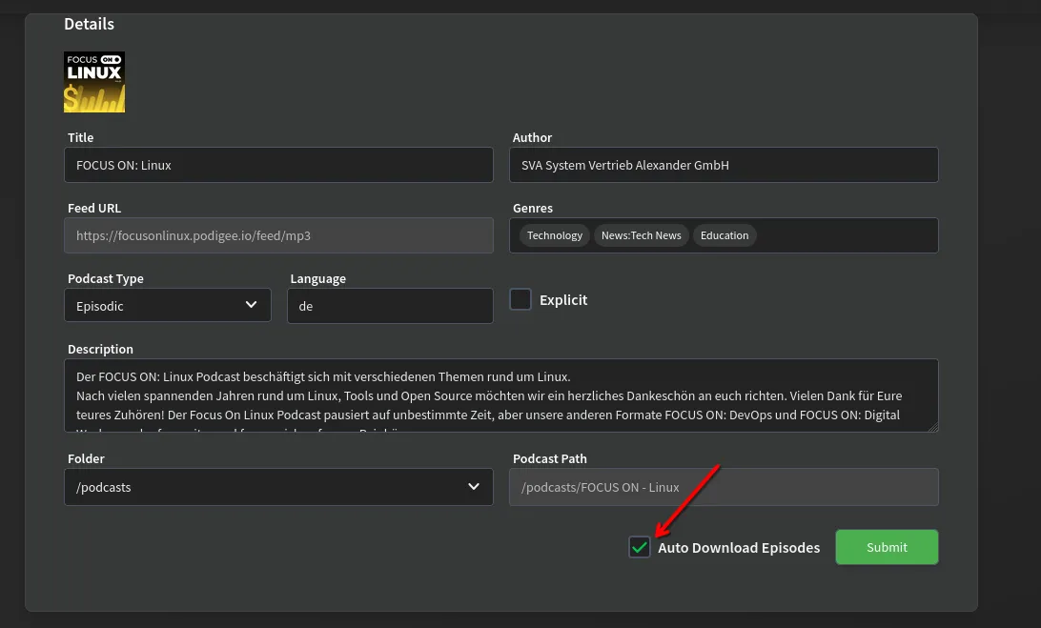Click the Description box resize handle

click(x=933, y=427)
